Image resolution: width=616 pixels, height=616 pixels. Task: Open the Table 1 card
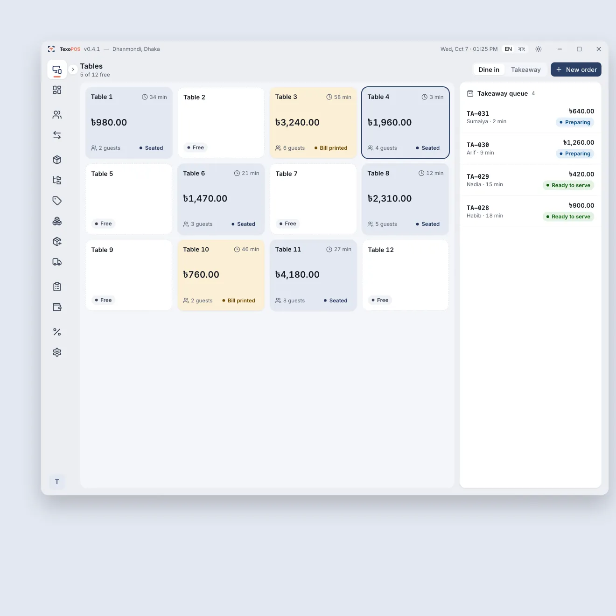point(129,122)
